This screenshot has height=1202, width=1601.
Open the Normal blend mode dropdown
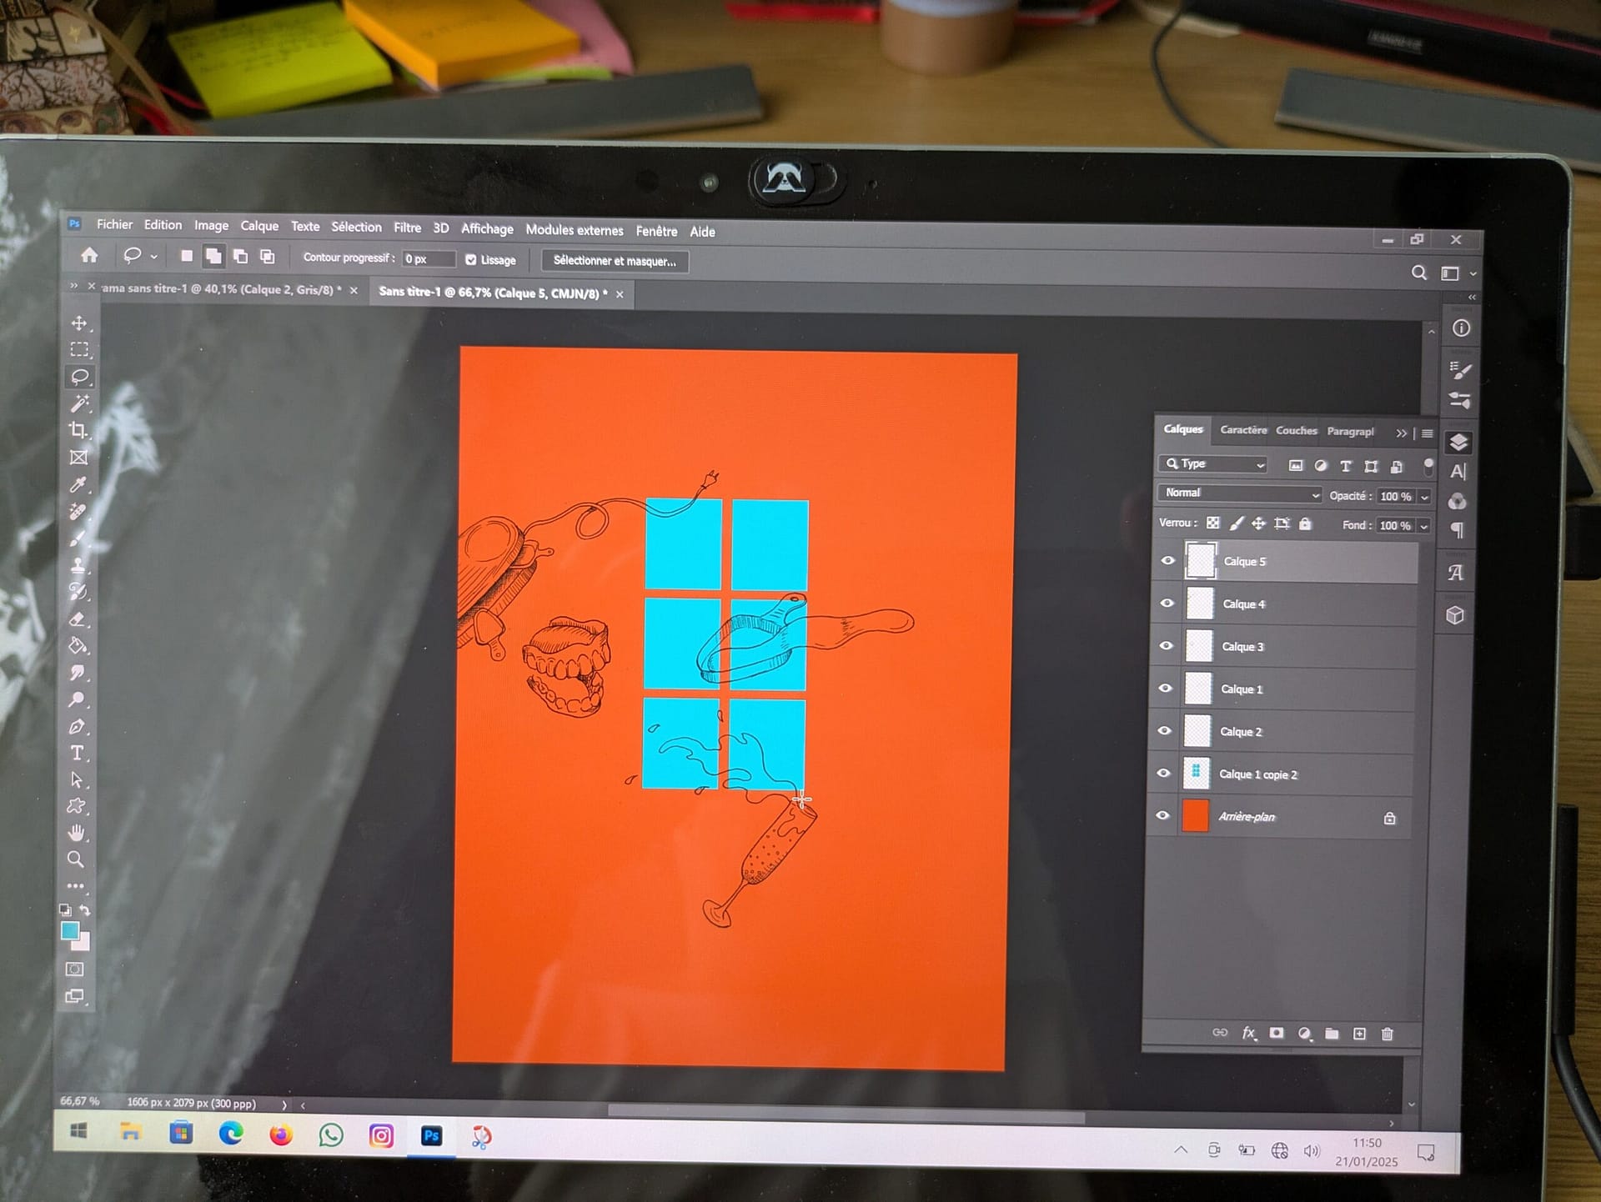(1240, 493)
